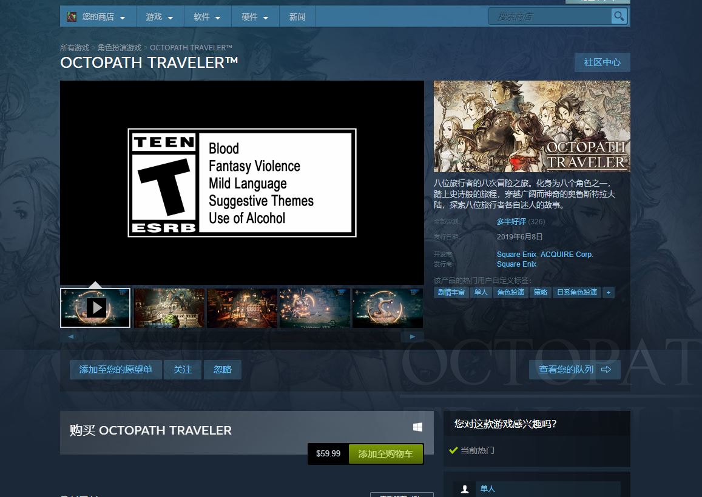Click the 角色扮演游戏 breadcrumb link

tap(120, 47)
